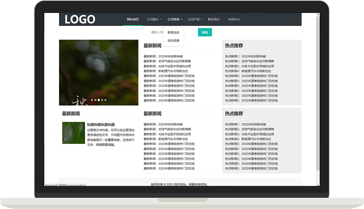Expand the 公司产品 dropdown menu
The width and height of the screenshot is (364, 209).
click(x=195, y=19)
